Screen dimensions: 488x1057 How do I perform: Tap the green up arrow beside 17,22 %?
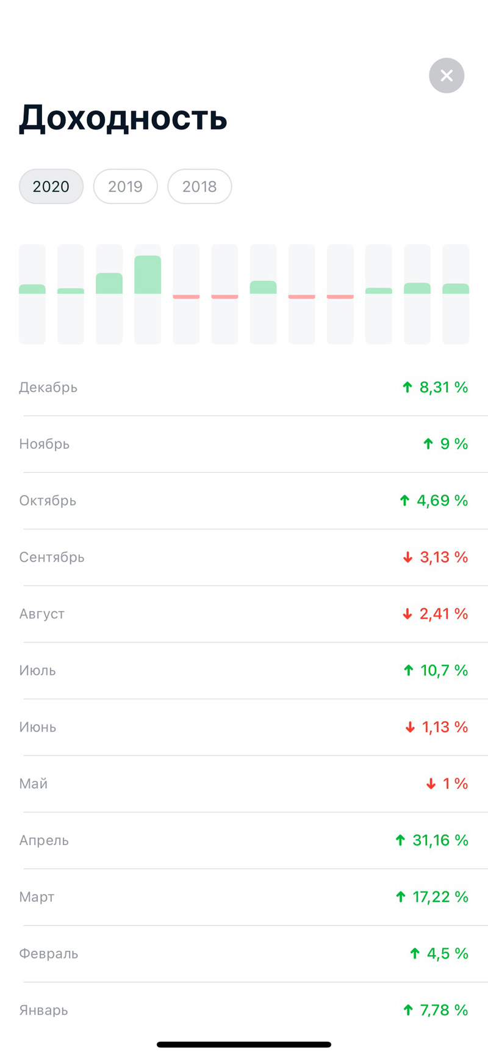click(x=400, y=897)
